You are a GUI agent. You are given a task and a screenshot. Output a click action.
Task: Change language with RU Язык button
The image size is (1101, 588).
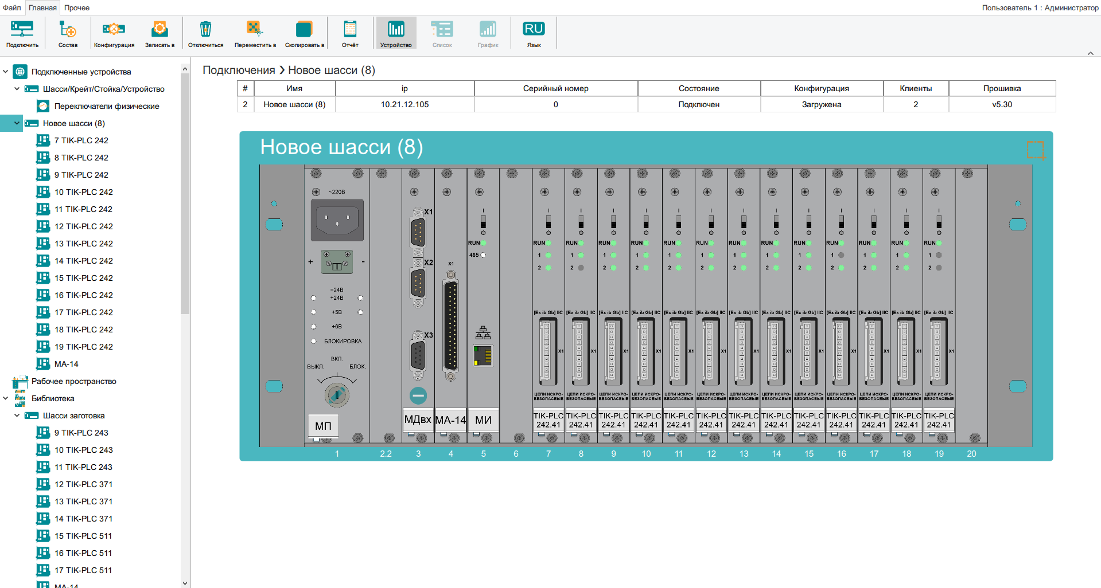[534, 34]
